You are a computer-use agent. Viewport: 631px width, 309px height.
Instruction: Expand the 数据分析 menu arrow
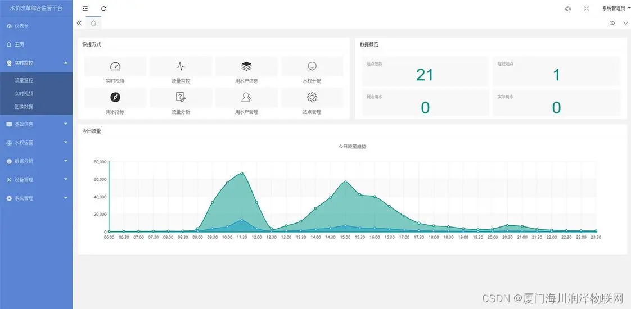[66, 161]
